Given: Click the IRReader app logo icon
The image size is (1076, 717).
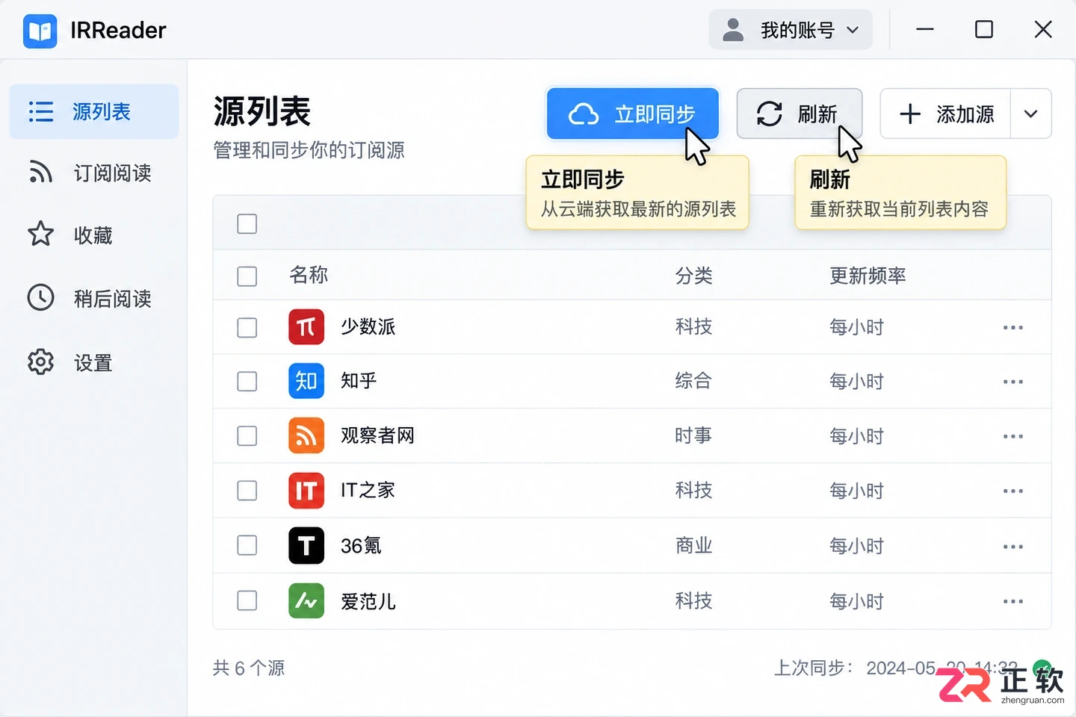Looking at the screenshot, I should [x=40, y=31].
